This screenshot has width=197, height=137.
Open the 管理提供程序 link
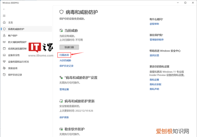pos(157,40)
